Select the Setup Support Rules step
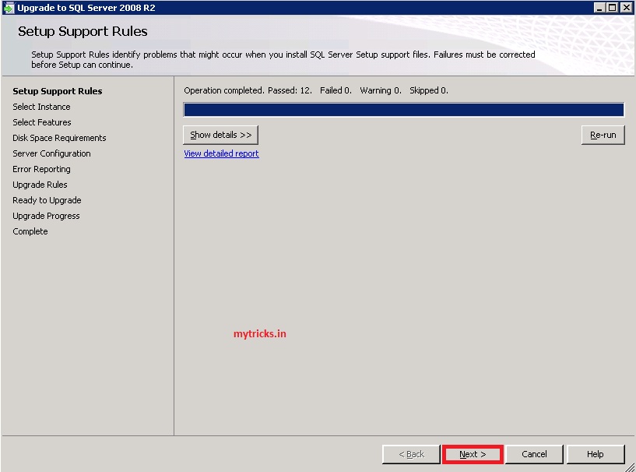Image resolution: width=636 pixels, height=472 pixels. [x=57, y=91]
